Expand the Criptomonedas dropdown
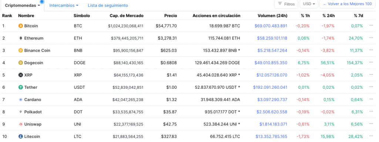 [23, 5]
